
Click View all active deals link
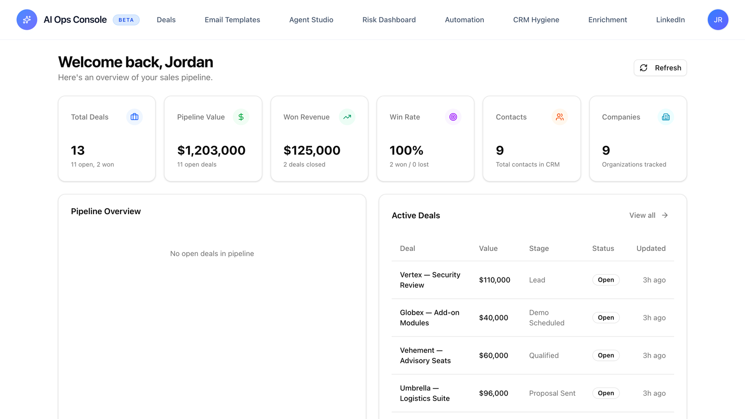point(649,215)
